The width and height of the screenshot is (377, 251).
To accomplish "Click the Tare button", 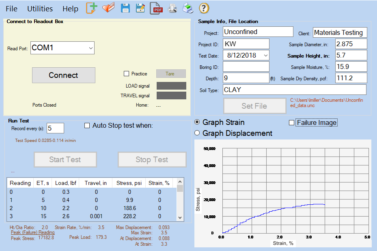I will pyautogui.click(x=171, y=74).
